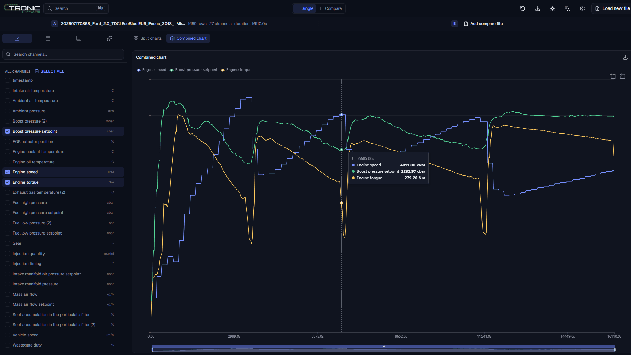Switch to Split charts view
This screenshot has height=355, width=631.
148,38
